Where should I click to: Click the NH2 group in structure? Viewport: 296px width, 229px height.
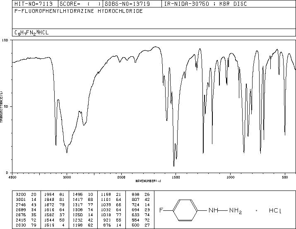tap(236, 211)
